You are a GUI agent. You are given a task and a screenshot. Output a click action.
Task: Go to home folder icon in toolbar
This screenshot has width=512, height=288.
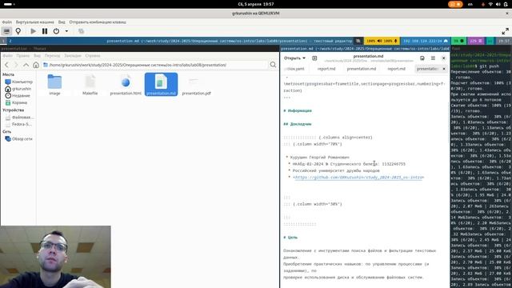[35, 65]
